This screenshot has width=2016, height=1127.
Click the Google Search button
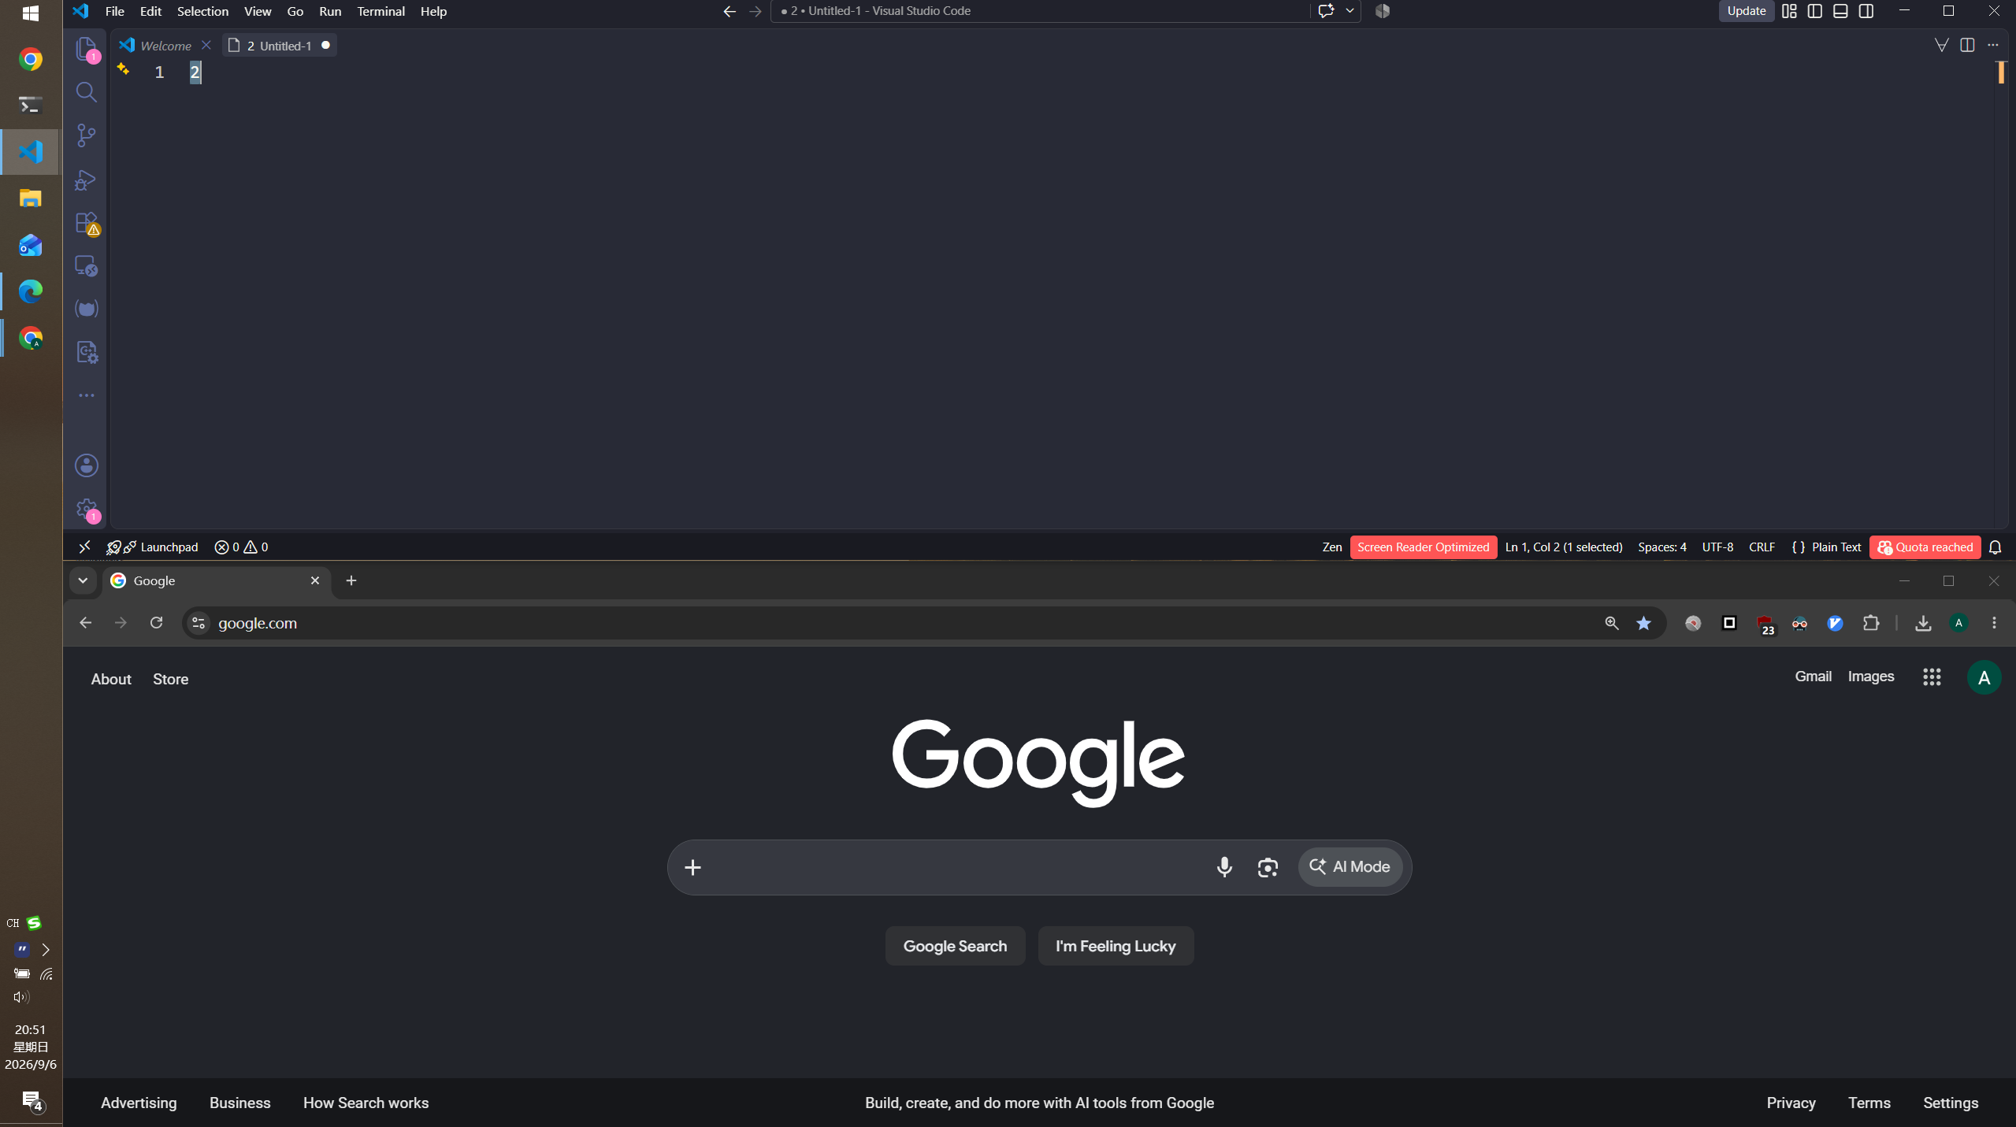pyautogui.click(x=955, y=946)
